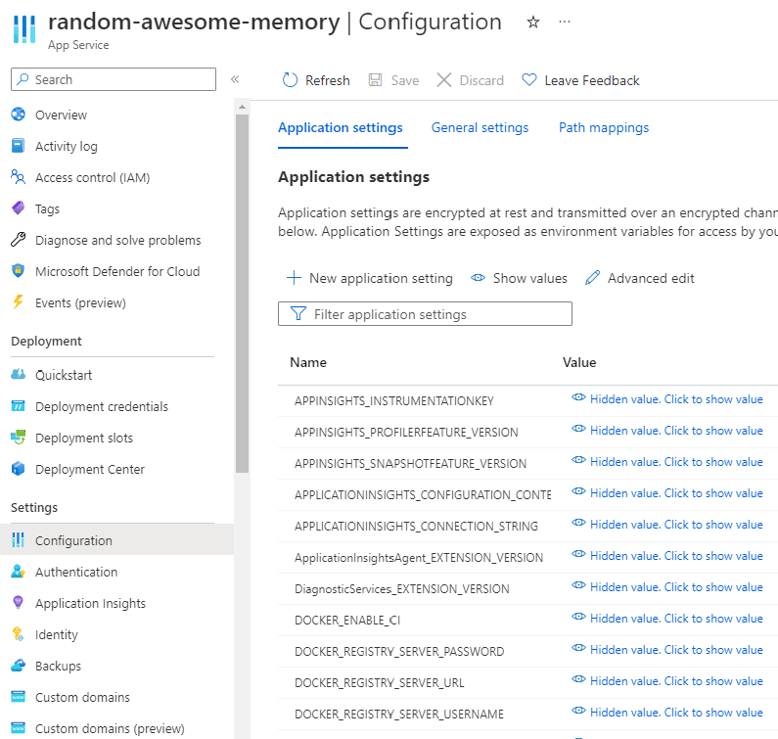The height and width of the screenshot is (739, 778).
Task: Open APPINSIGHTS_SNAPSHOTFEATURE_VERSION setting name
Action: 410,464
